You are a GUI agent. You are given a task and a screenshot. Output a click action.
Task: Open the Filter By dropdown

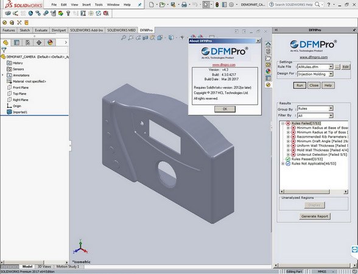pyautogui.click(x=331, y=116)
